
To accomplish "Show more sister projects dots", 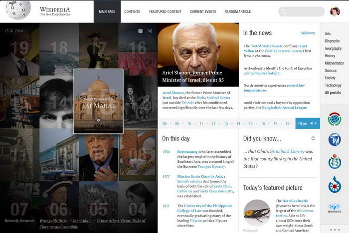I will [335, 230].
